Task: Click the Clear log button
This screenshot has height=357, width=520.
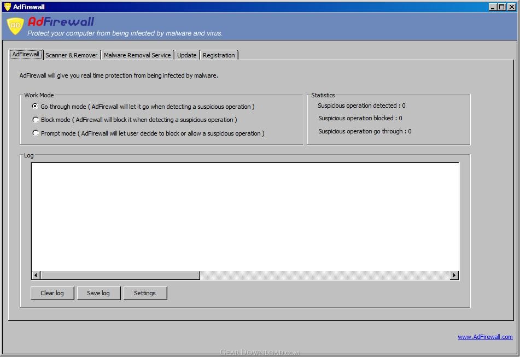Action: tap(52, 293)
